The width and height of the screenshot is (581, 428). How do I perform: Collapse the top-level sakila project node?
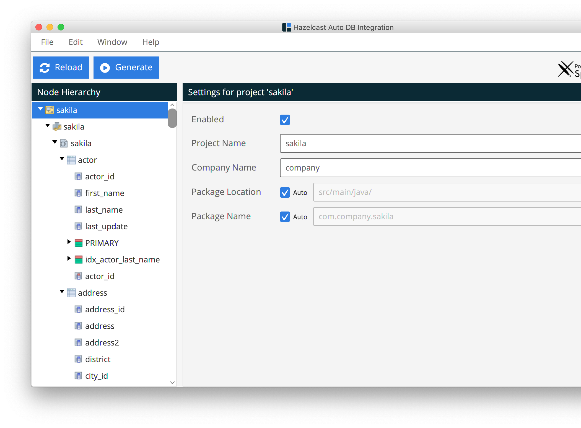coord(40,109)
